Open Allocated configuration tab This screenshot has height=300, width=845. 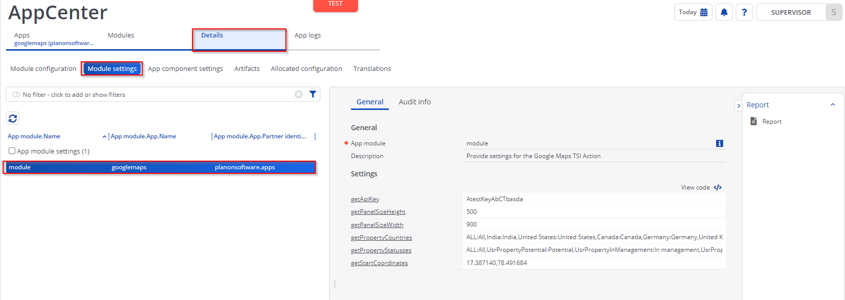(306, 68)
